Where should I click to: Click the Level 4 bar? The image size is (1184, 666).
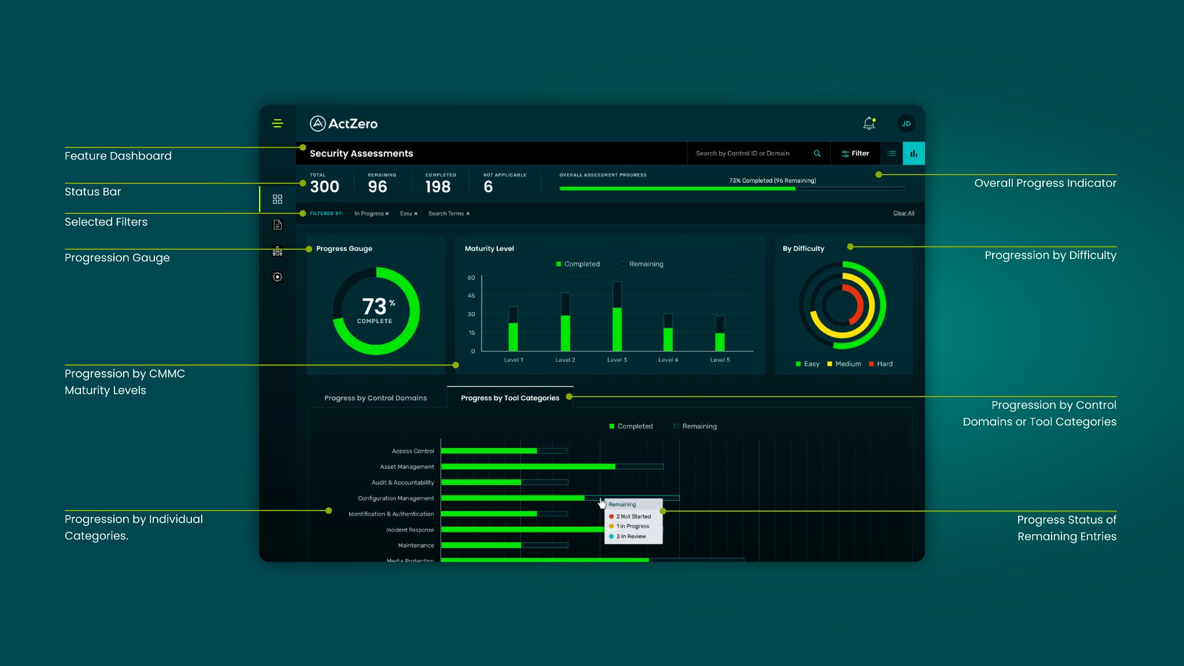point(668,332)
